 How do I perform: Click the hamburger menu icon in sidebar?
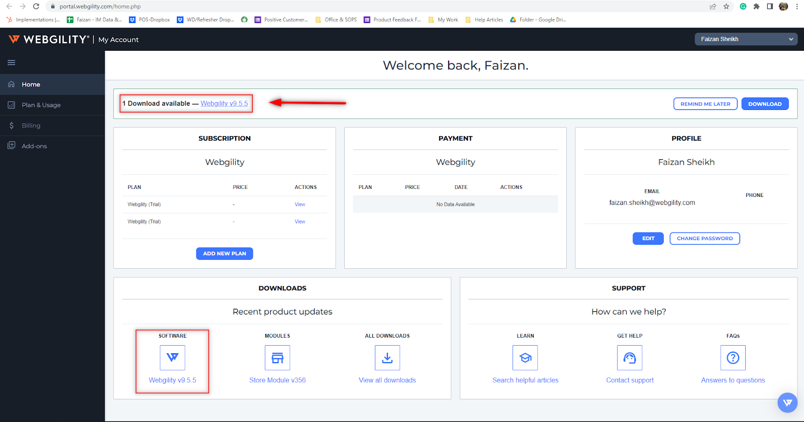point(11,63)
